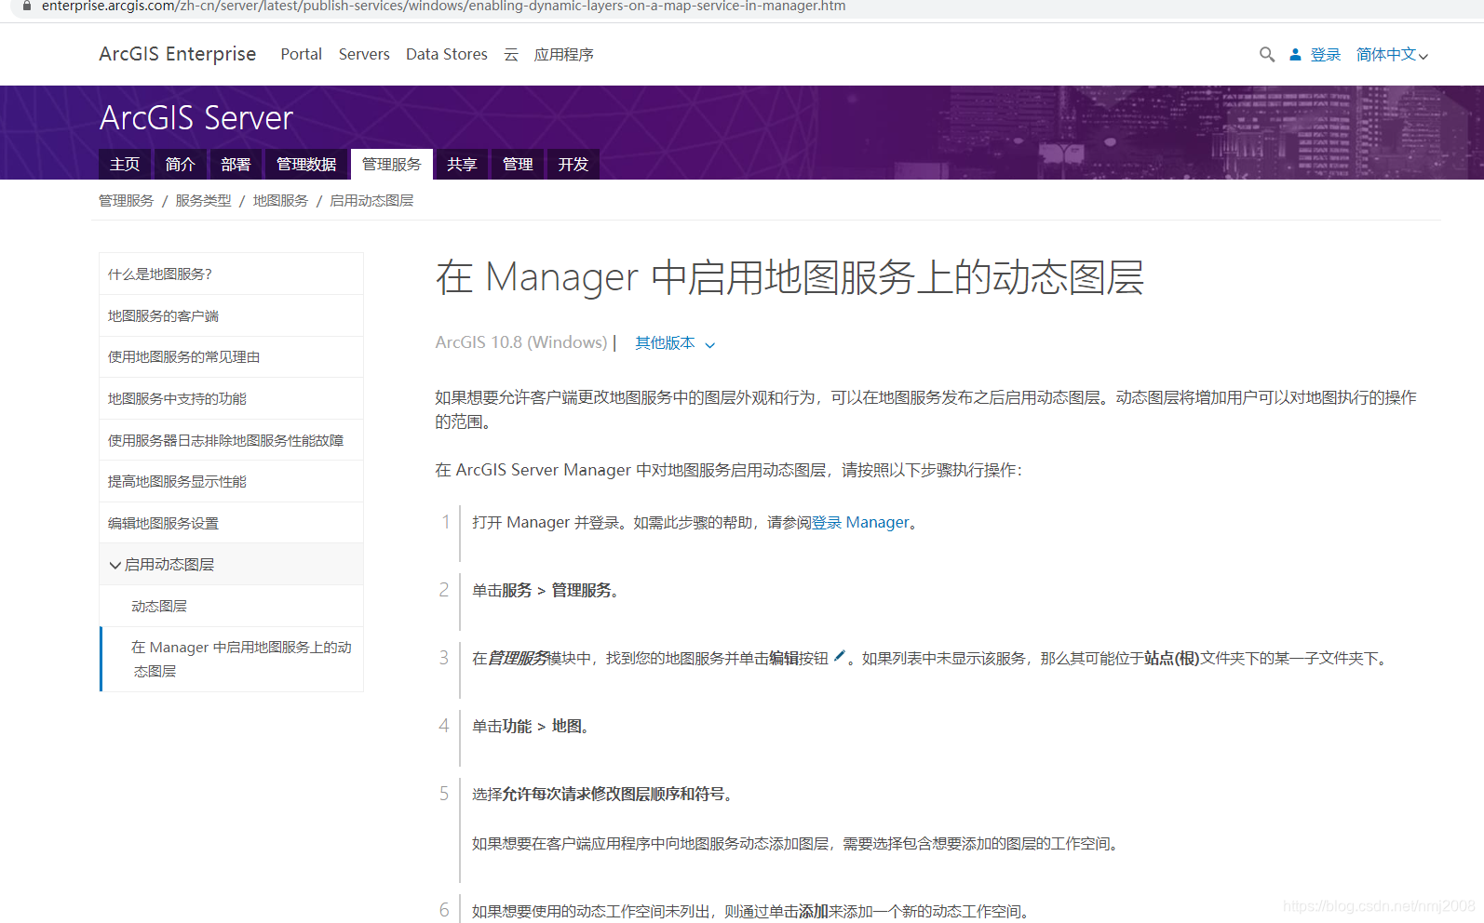
Task: Click the browser address bar URL
Action: point(444,7)
